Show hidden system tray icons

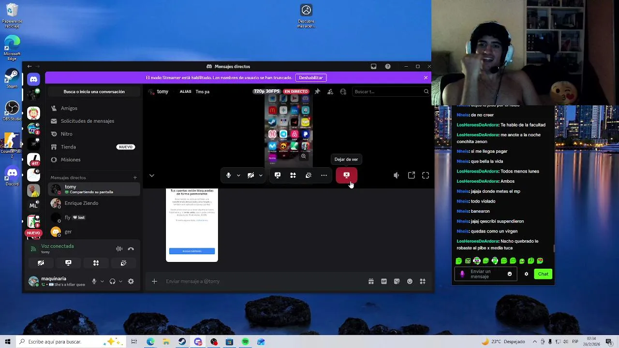(x=534, y=342)
